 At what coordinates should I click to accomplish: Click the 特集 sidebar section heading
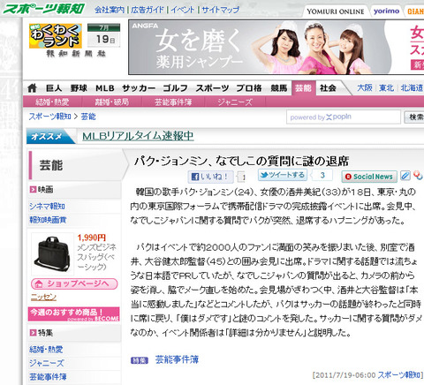(45, 333)
